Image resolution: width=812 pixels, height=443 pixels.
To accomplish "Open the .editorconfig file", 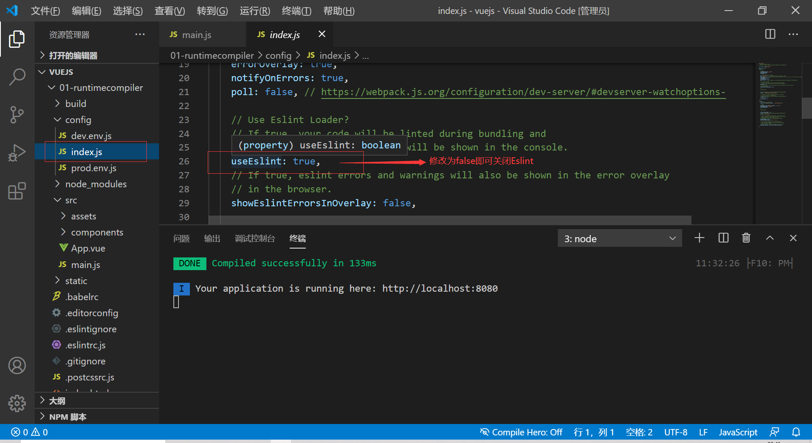I will (92, 313).
